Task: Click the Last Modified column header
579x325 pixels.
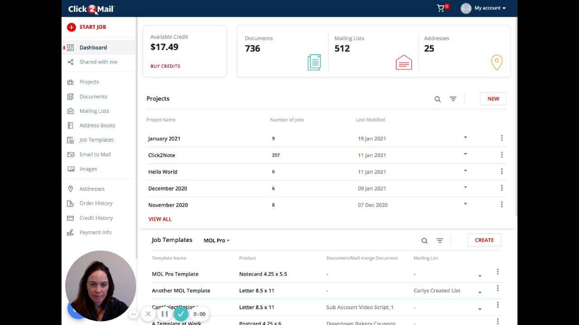Action: tap(370, 120)
